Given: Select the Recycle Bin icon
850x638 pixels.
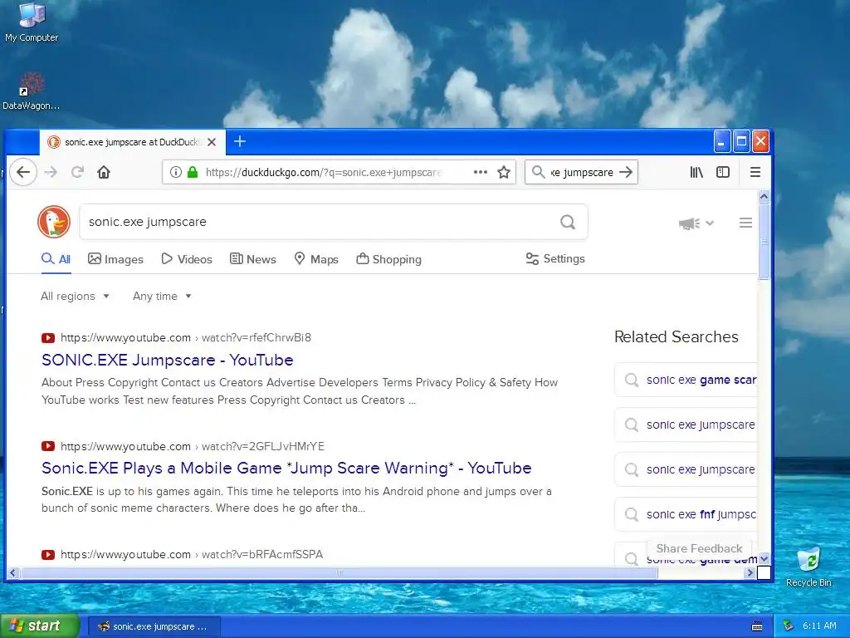Looking at the screenshot, I should pyautogui.click(x=808, y=567).
